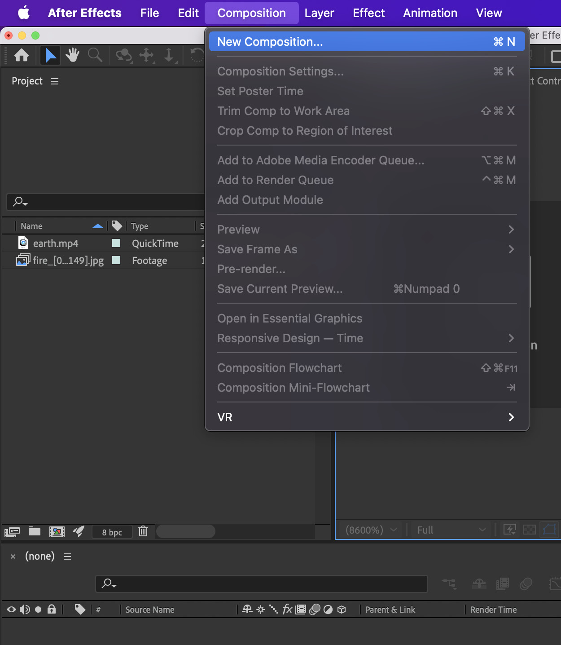Open the Full resolution dropdown
This screenshot has width=561, height=645.
451,530
